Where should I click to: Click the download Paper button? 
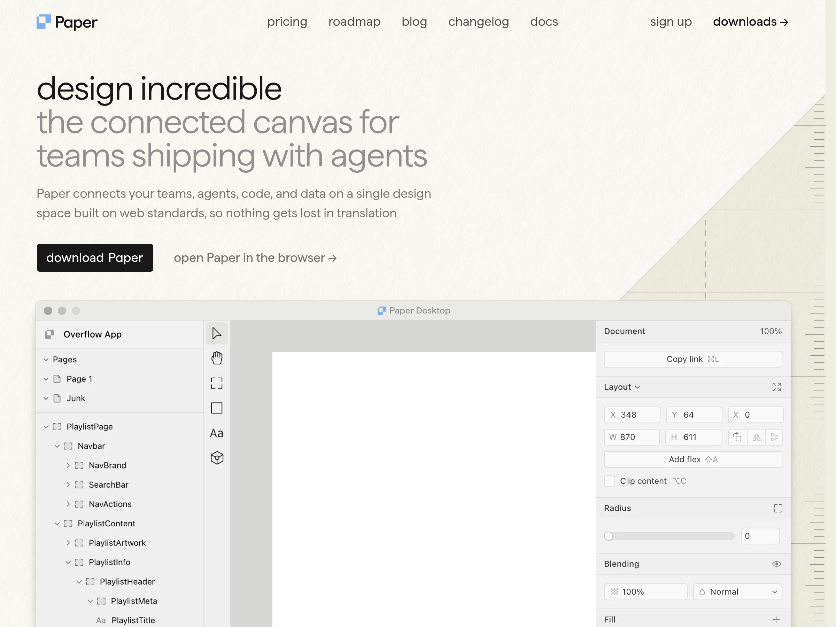(x=95, y=257)
